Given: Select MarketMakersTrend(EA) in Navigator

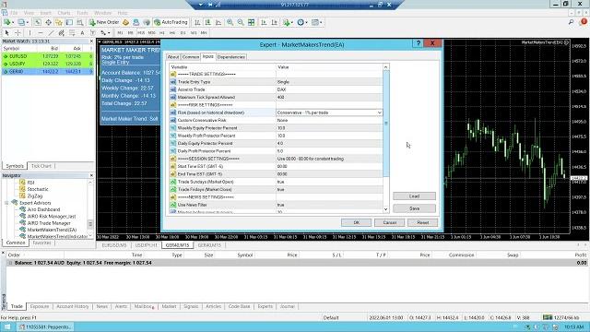Looking at the screenshot, I should pos(52,230).
